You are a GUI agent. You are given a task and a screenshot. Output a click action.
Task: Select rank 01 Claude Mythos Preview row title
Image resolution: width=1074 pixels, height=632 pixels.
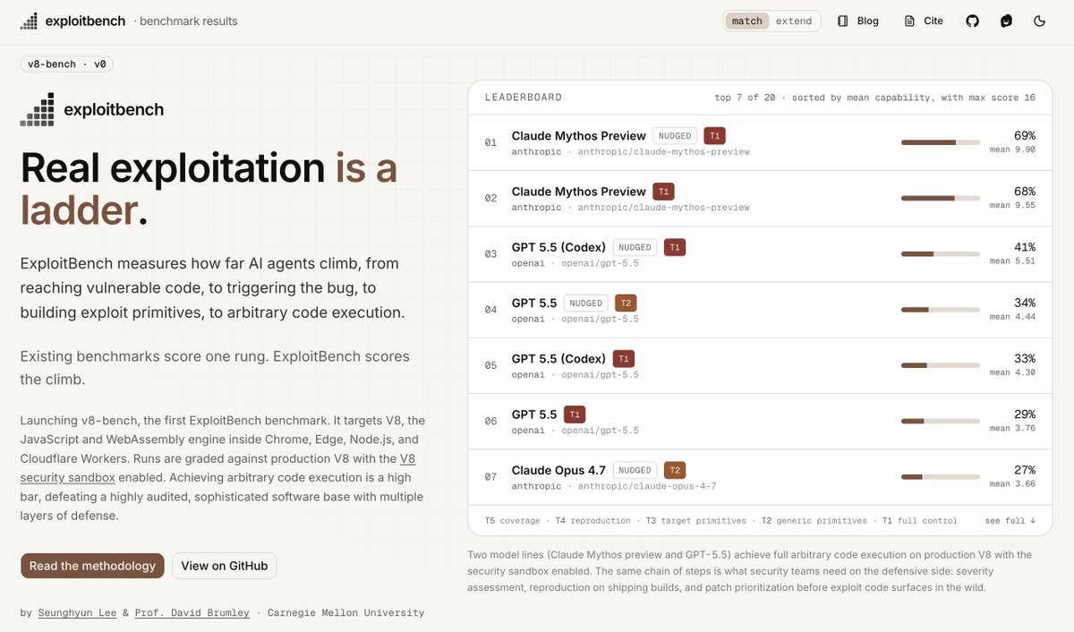pos(578,136)
